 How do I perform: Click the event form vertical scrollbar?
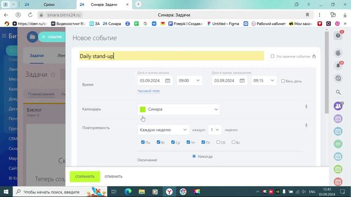click(x=327, y=72)
